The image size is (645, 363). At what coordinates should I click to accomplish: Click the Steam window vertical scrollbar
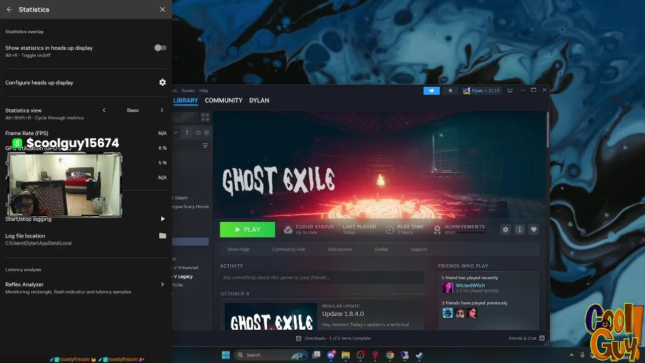(x=548, y=131)
